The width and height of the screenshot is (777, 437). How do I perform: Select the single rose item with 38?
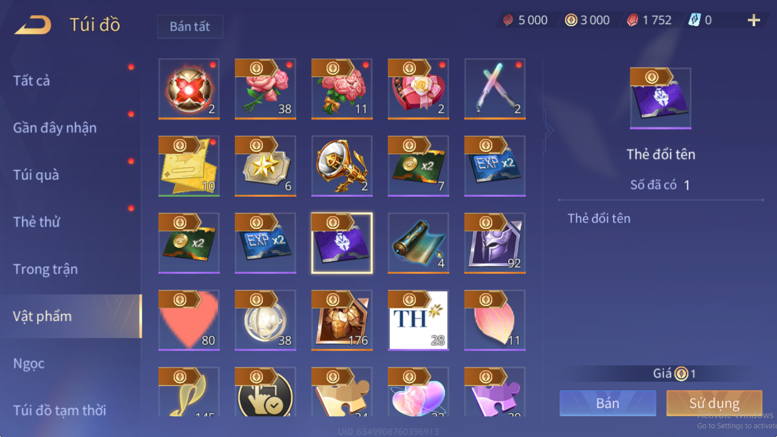pyautogui.click(x=265, y=88)
